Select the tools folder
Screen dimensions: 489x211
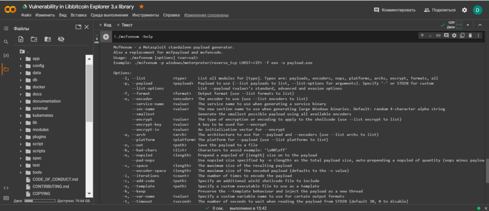click(37, 172)
